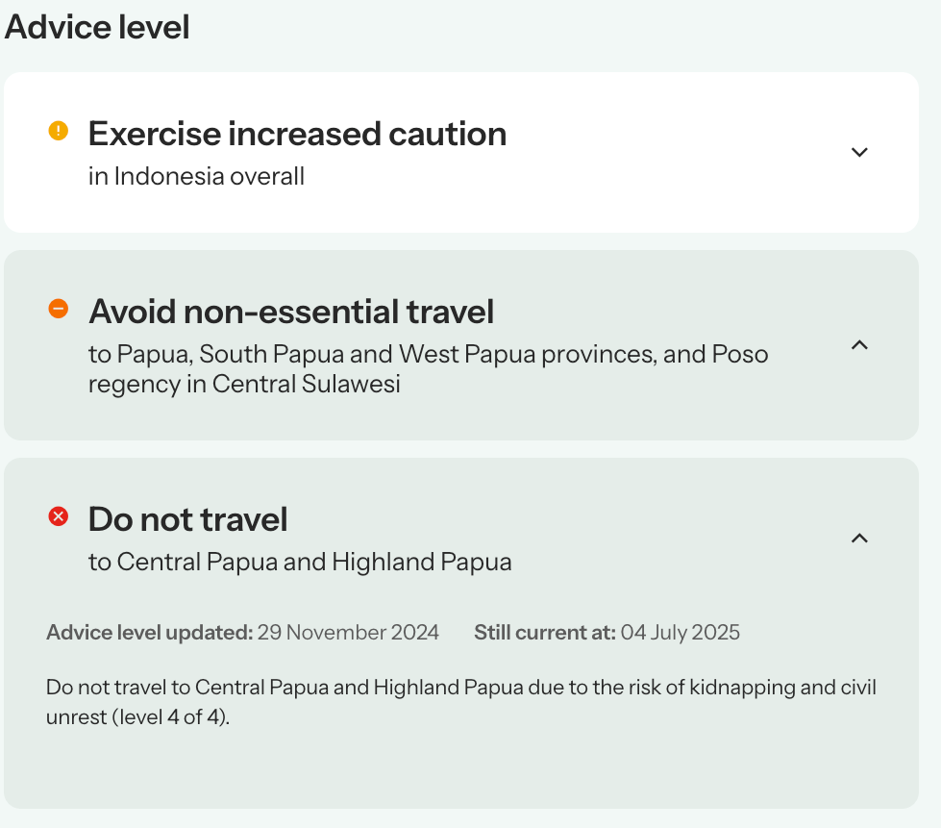Click 'to Central Papua and Highland Papua' subtitle

coord(300,562)
